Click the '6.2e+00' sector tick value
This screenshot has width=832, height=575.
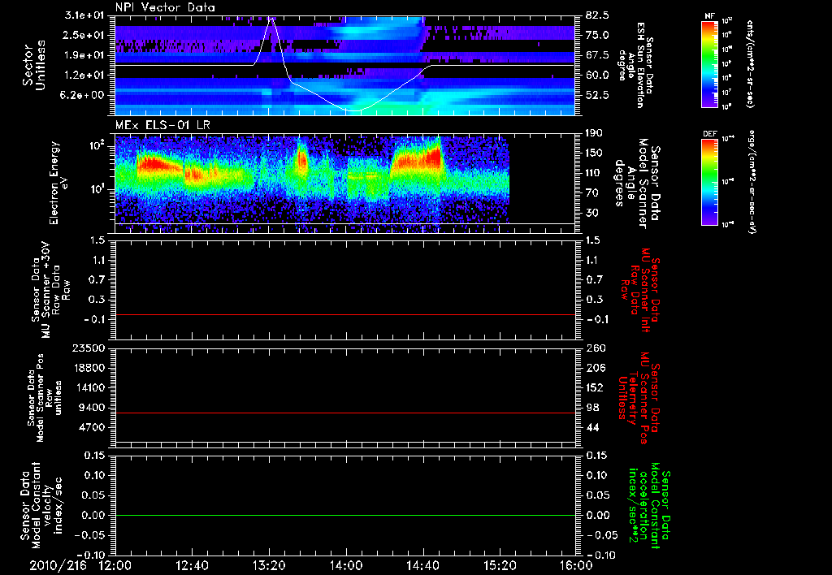(84, 96)
